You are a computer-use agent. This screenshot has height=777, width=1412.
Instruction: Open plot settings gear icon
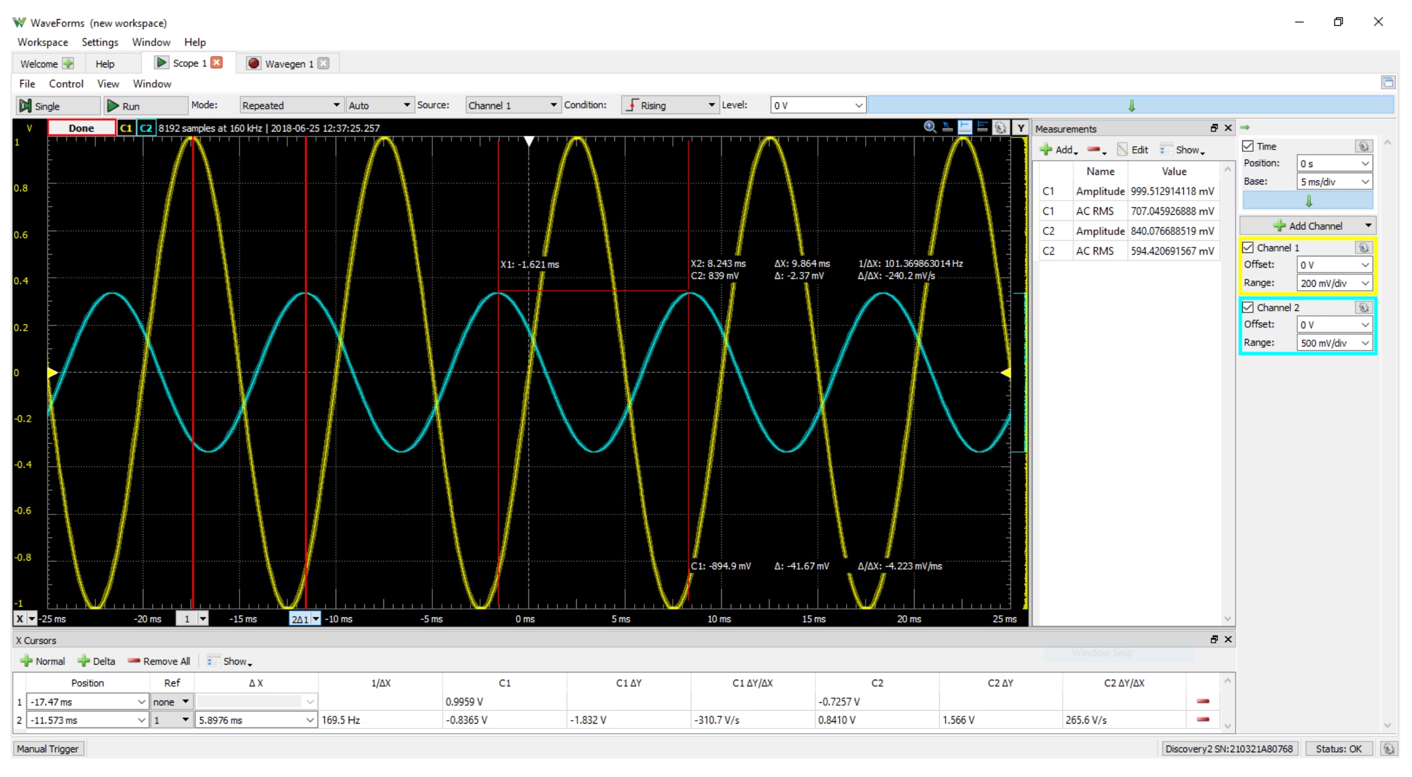click(1001, 128)
